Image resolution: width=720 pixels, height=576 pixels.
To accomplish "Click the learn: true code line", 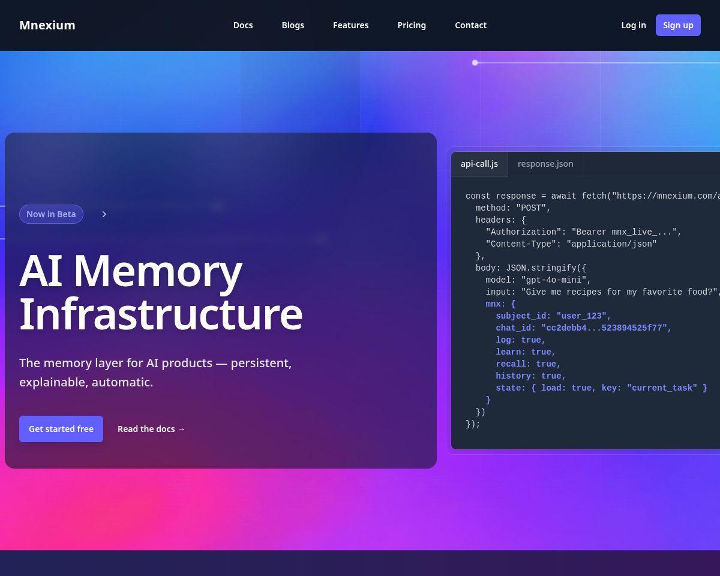I will [x=526, y=352].
